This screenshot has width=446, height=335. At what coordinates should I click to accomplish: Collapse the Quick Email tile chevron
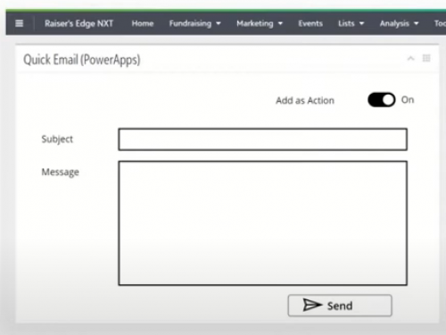pos(410,58)
